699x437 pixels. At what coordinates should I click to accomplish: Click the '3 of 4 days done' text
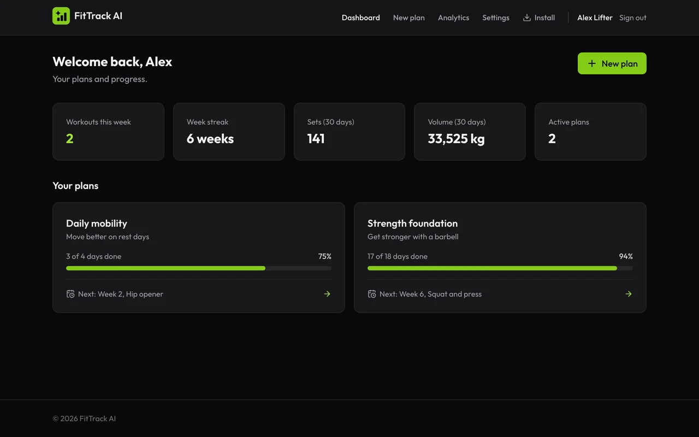tap(94, 256)
